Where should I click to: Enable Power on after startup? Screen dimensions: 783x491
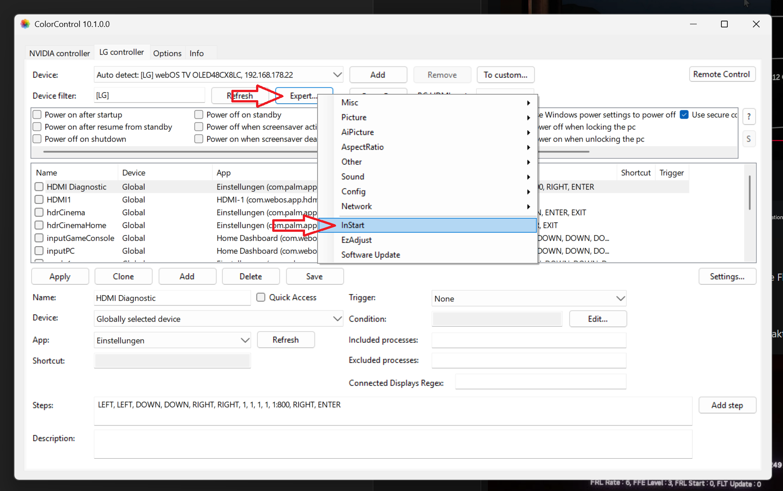tap(37, 115)
